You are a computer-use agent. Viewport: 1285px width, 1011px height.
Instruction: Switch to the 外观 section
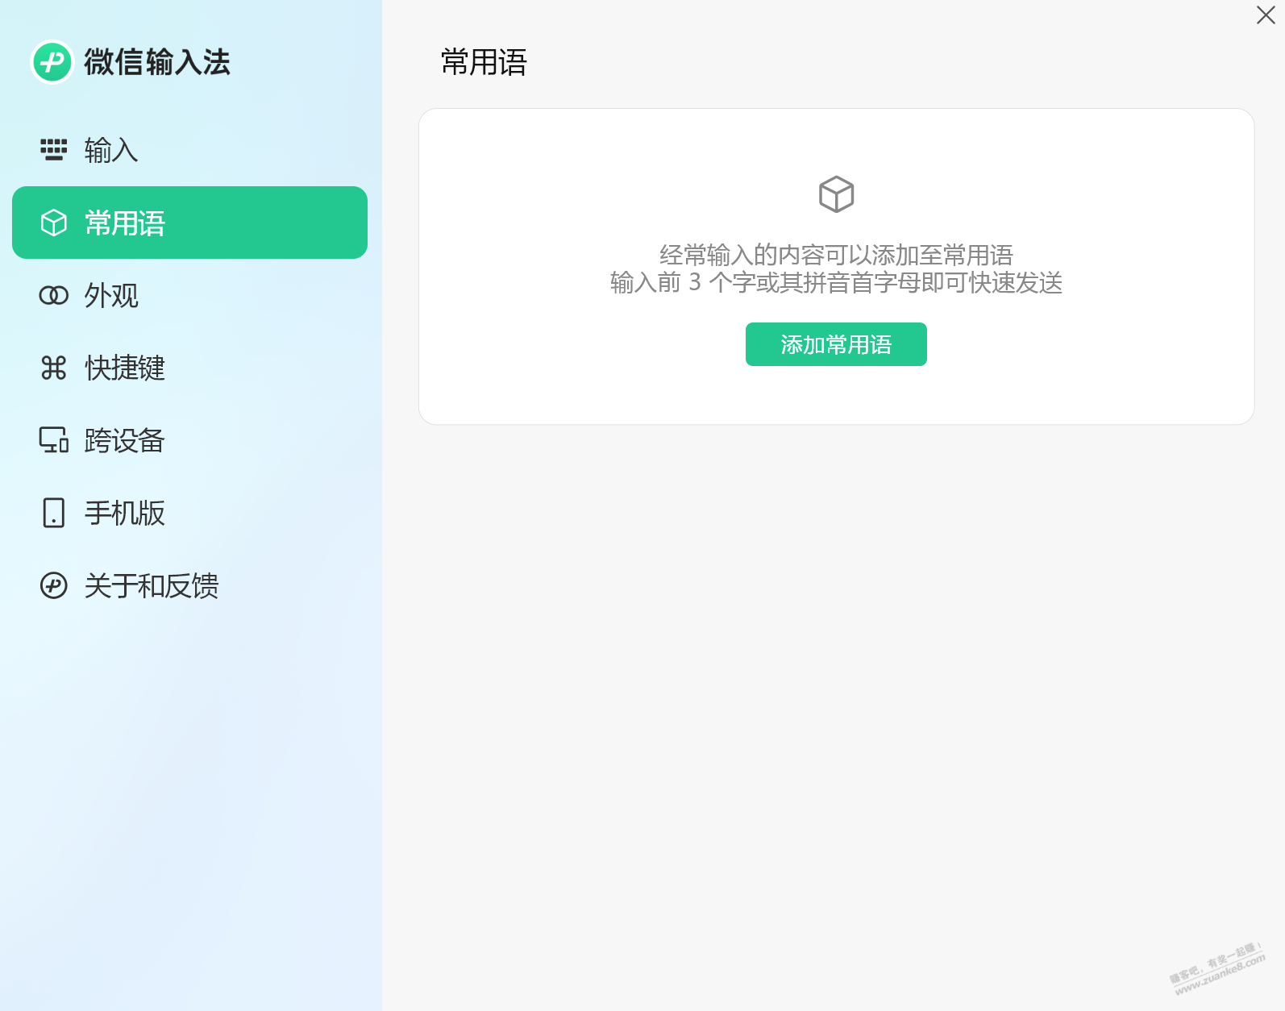(189, 295)
